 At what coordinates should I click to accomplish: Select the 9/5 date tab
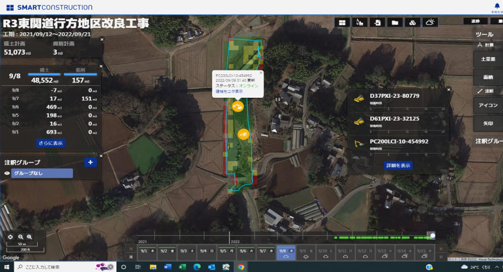(227, 253)
